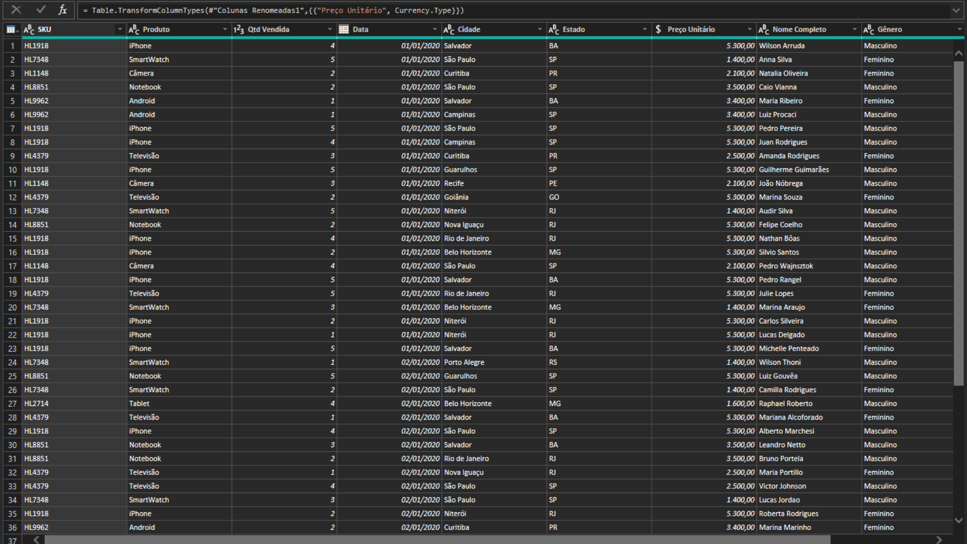Change Nome Completo column type icon
967x544 pixels.
[x=764, y=30]
